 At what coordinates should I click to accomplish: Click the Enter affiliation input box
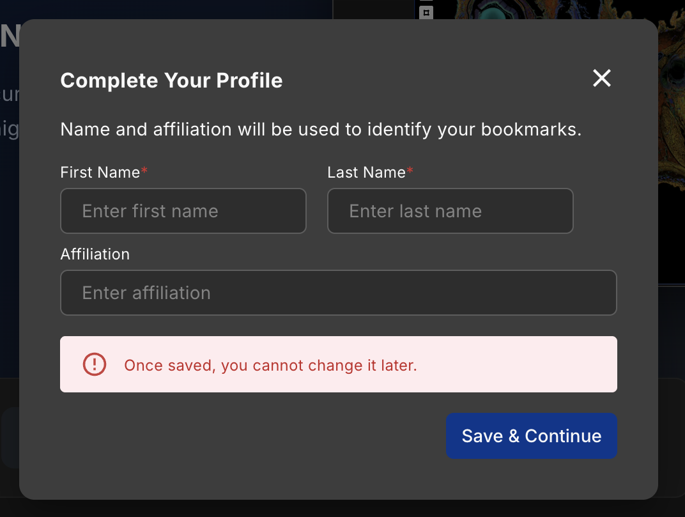click(339, 293)
